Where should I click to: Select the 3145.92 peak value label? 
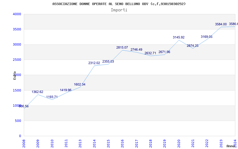point(178,38)
